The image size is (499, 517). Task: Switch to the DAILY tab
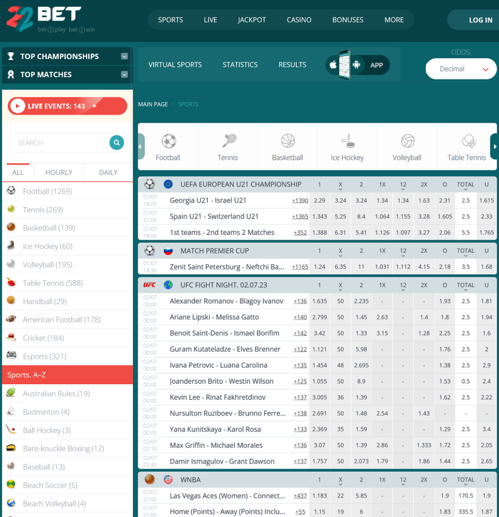click(x=108, y=173)
